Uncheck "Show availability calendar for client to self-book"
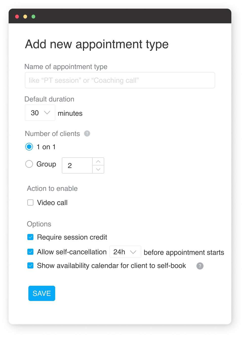This screenshot has width=244, height=337. [30, 265]
